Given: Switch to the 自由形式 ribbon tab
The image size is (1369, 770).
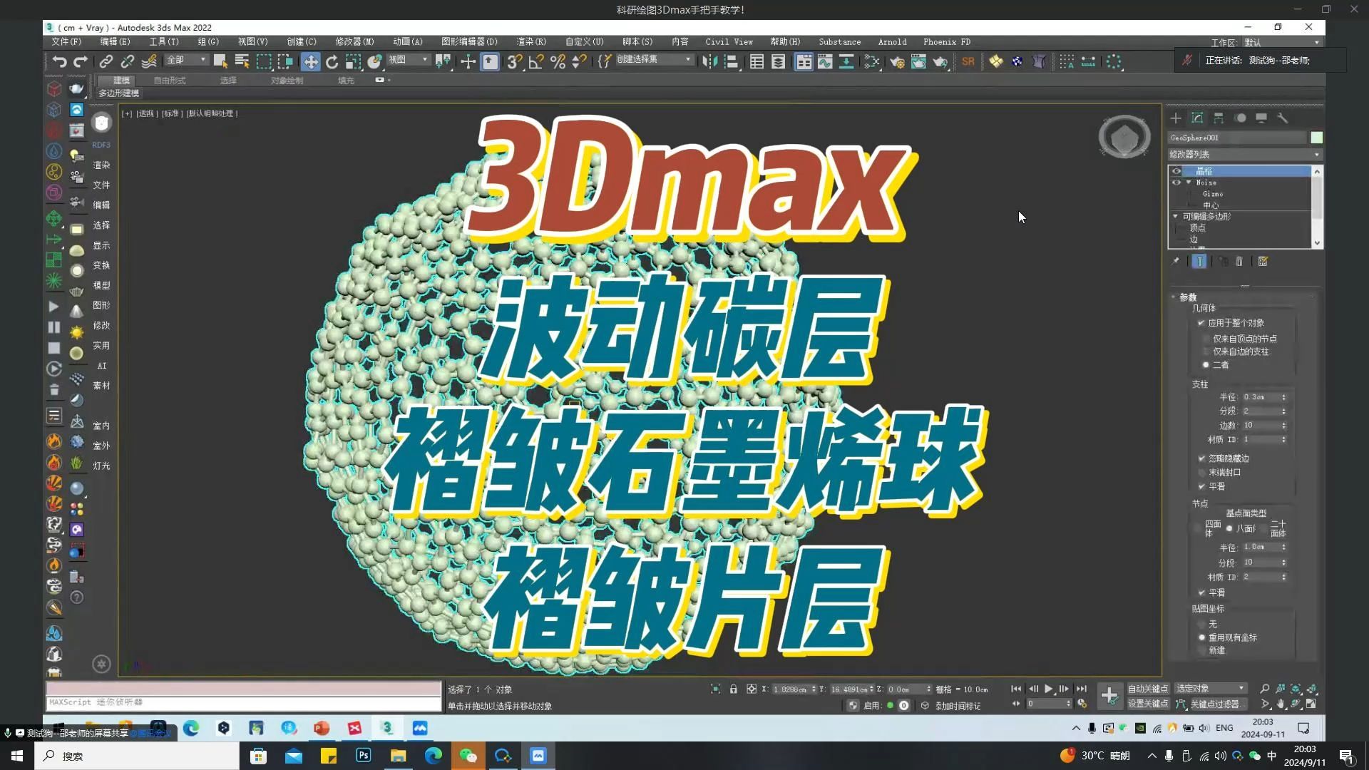Looking at the screenshot, I should coord(169,80).
